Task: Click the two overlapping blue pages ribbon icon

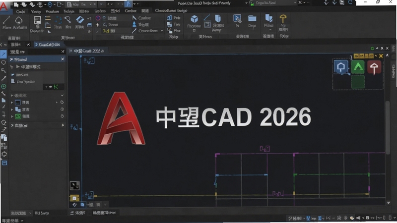Action: pyautogui.click(x=268, y=18)
